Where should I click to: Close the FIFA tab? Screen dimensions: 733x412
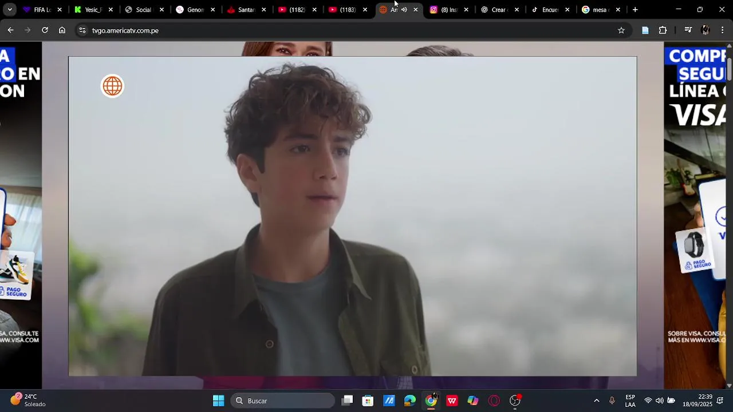click(60, 10)
